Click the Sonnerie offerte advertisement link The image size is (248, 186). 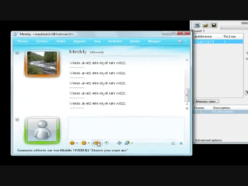point(72,150)
